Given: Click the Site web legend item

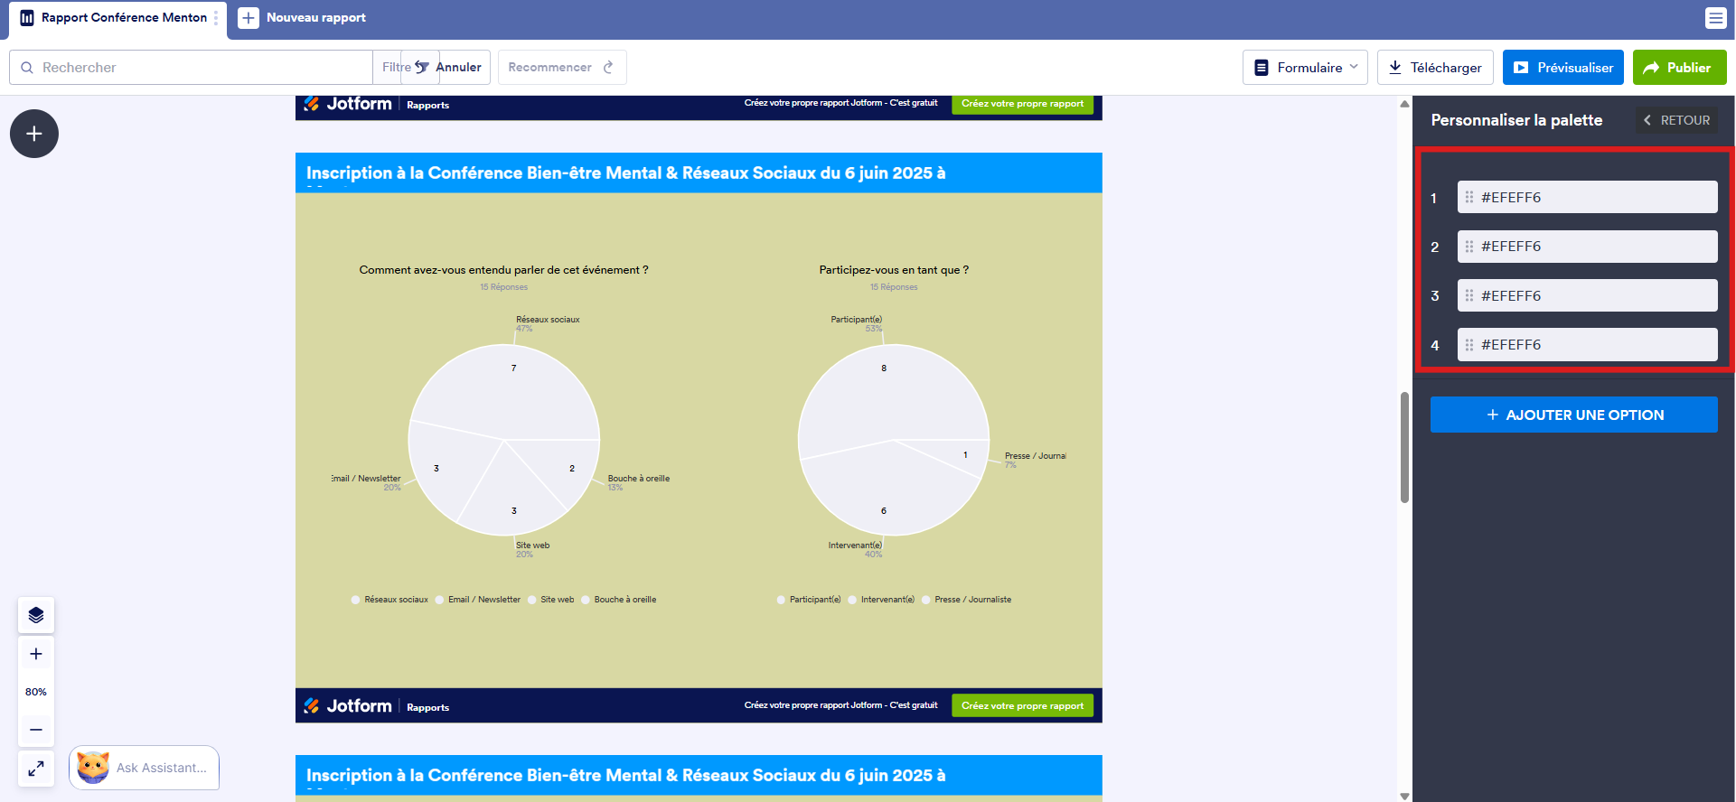Looking at the screenshot, I should point(551,600).
